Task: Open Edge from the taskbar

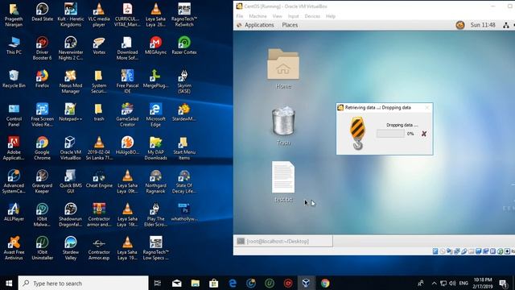Action: click(x=233, y=283)
